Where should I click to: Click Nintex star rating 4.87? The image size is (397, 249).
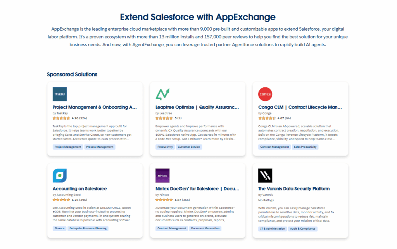click(164, 200)
